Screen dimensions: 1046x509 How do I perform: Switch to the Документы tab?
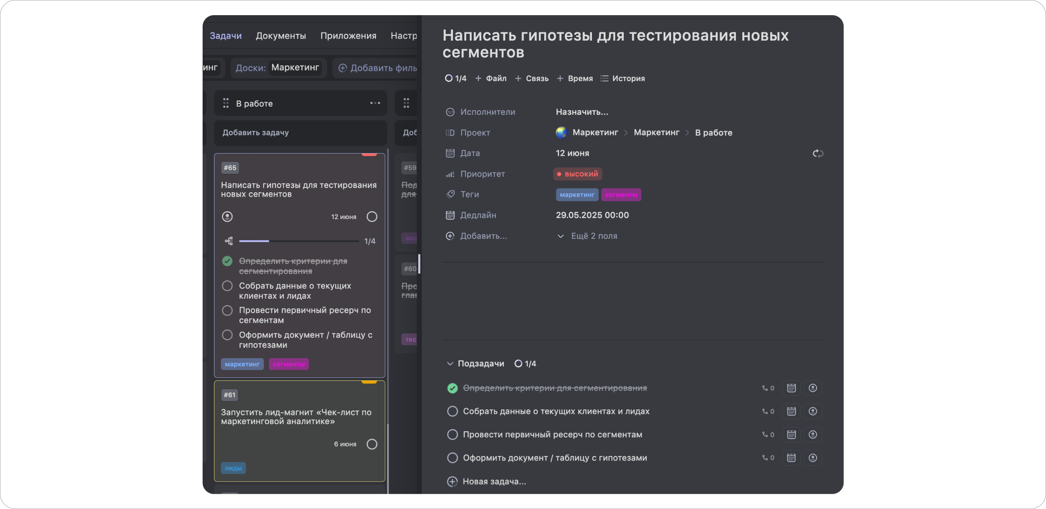click(x=281, y=35)
